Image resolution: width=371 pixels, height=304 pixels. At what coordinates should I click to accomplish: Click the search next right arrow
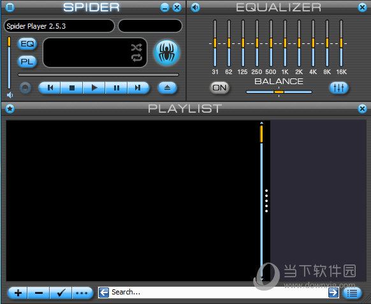[x=333, y=293]
